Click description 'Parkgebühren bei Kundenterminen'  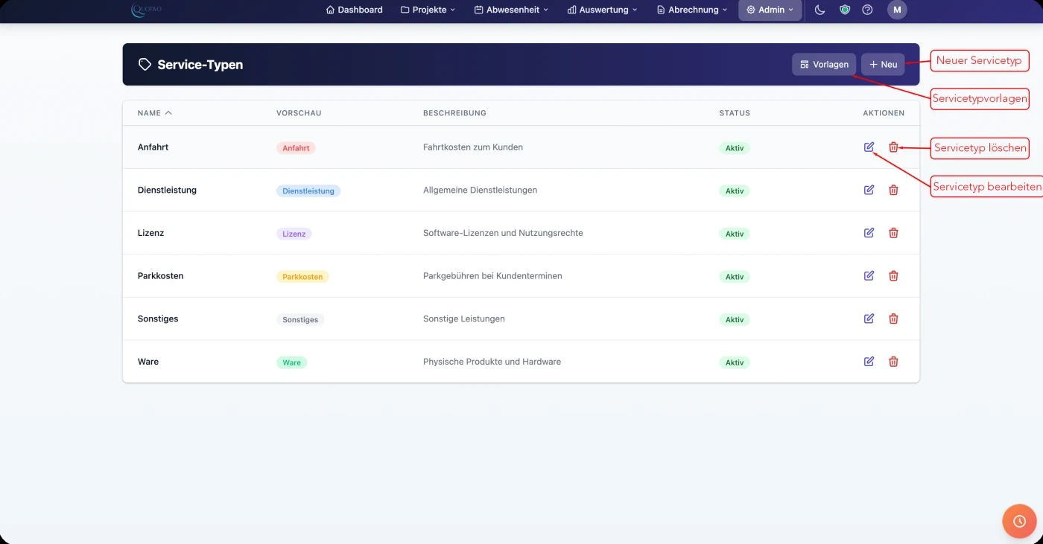tap(492, 276)
